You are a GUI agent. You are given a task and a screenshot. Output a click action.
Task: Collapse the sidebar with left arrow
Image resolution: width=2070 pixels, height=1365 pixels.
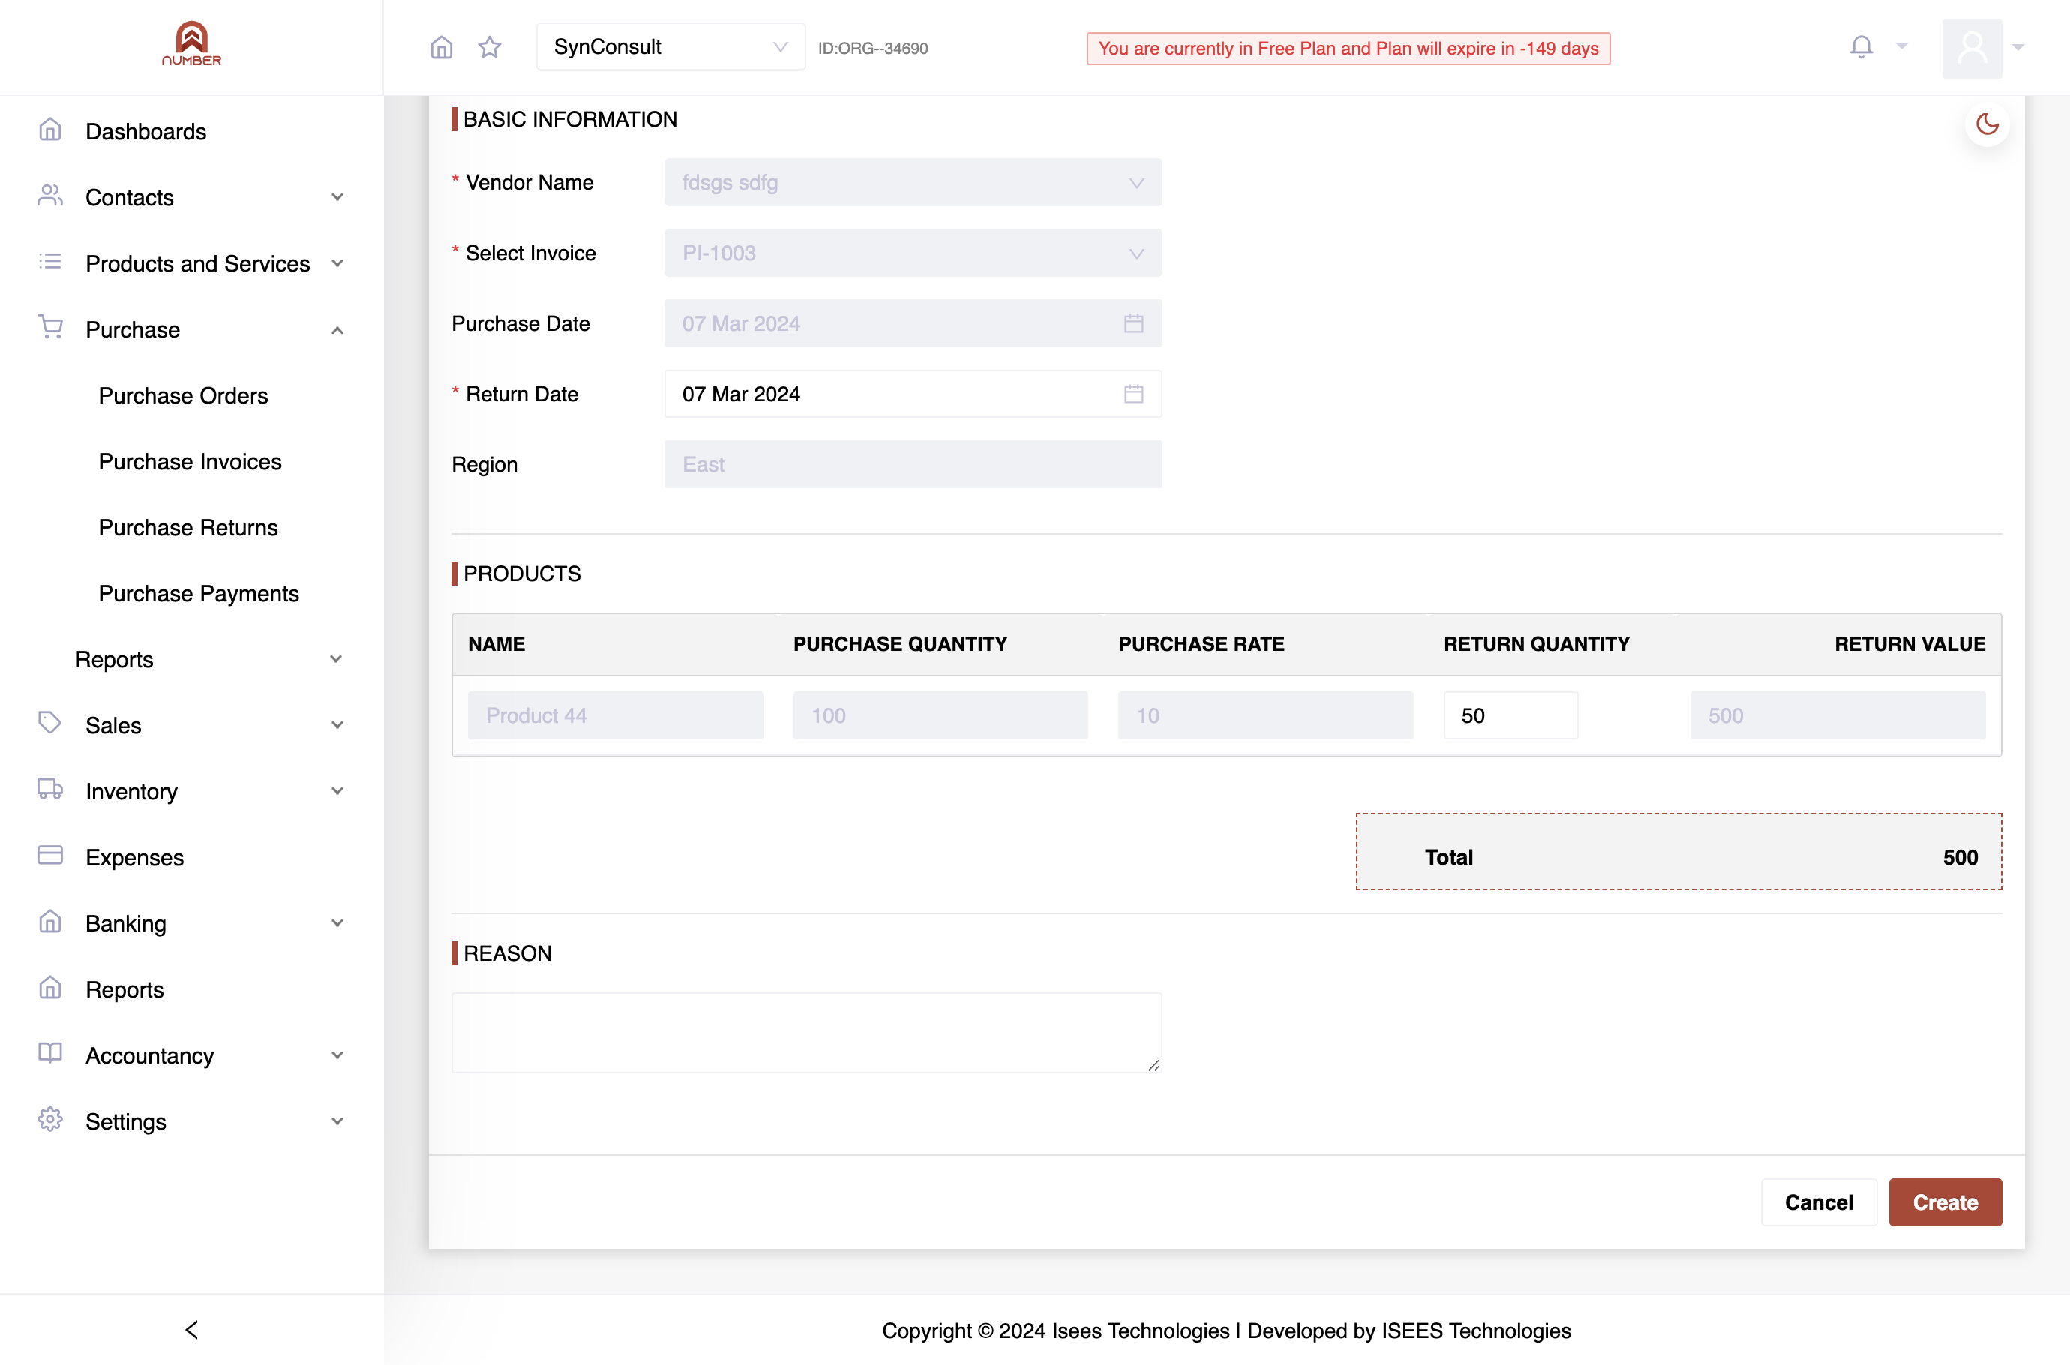(x=191, y=1329)
